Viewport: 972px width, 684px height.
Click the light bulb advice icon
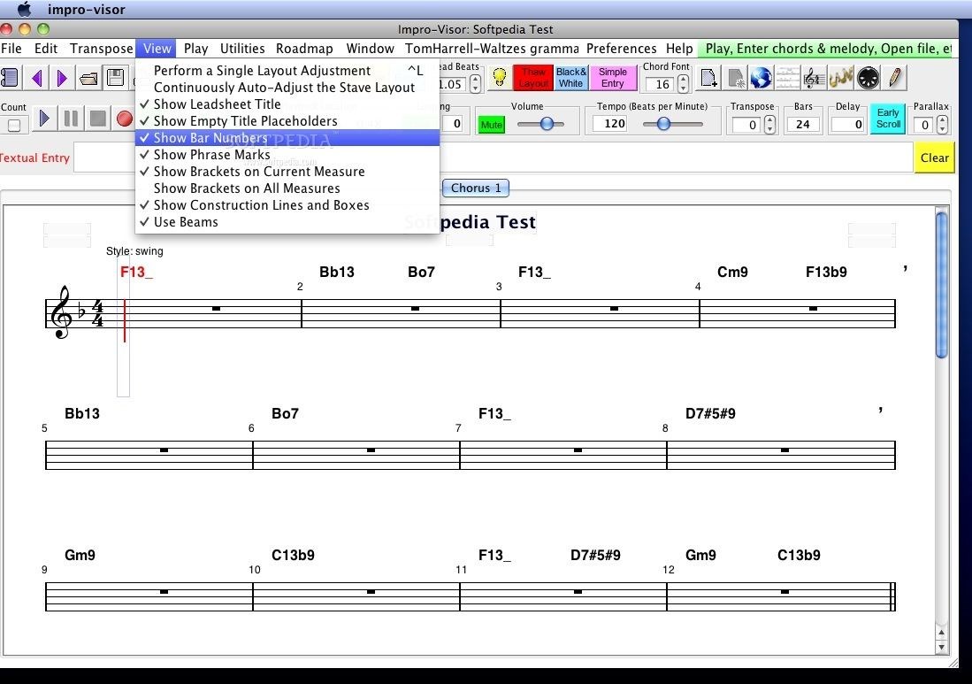(x=499, y=78)
